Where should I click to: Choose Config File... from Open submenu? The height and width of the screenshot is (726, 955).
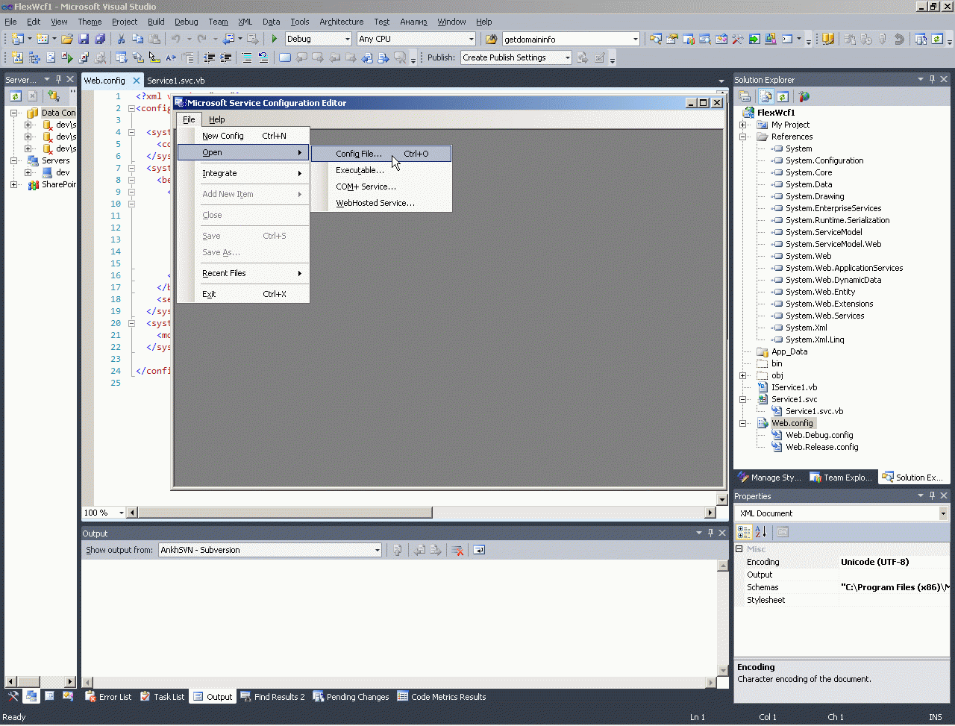[381, 154]
